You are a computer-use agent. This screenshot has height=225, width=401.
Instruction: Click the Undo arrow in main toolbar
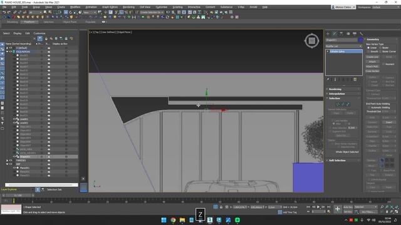4,12
